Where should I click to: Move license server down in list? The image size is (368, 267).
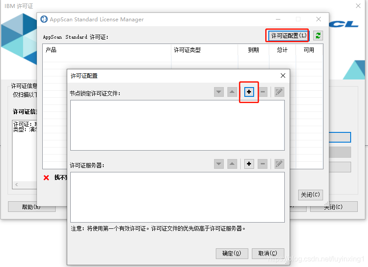point(219,164)
